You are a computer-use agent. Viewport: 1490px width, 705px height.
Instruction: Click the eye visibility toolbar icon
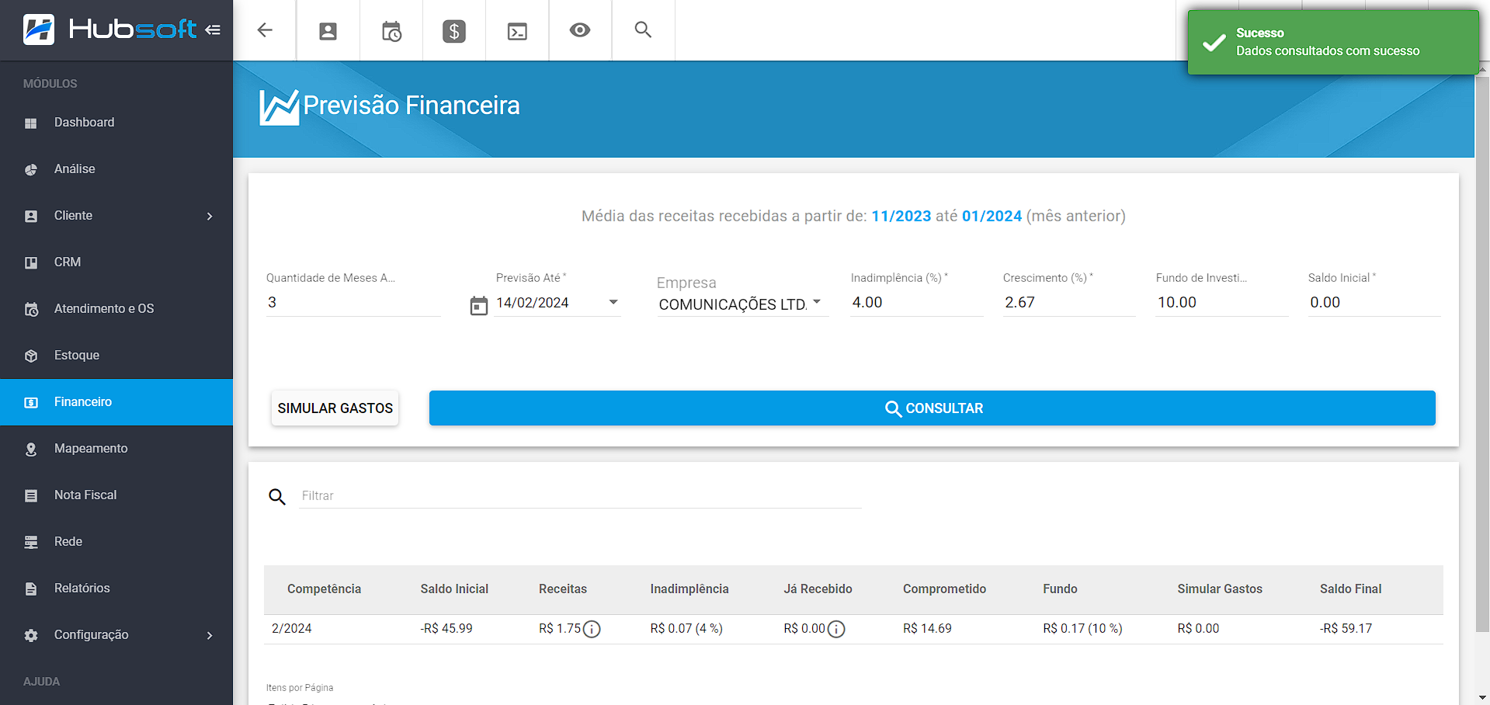(x=580, y=30)
